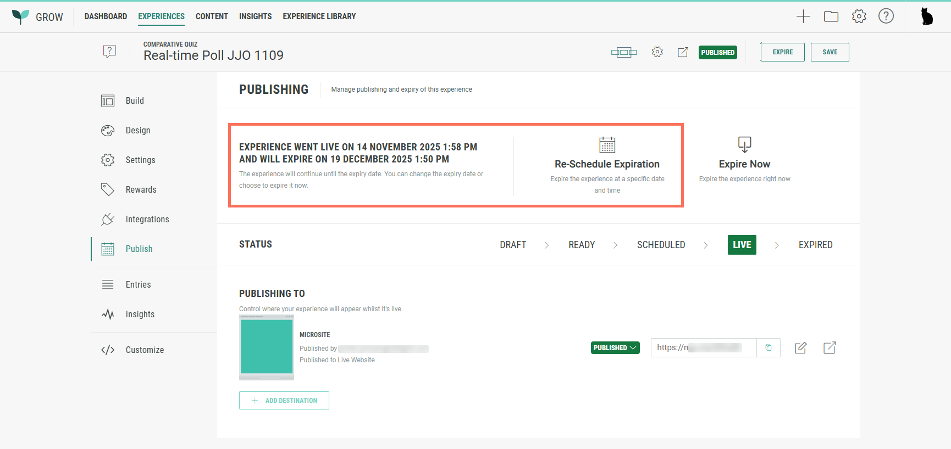The image size is (951, 449).
Task: Switch to the Insights top menu
Action: point(255,16)
